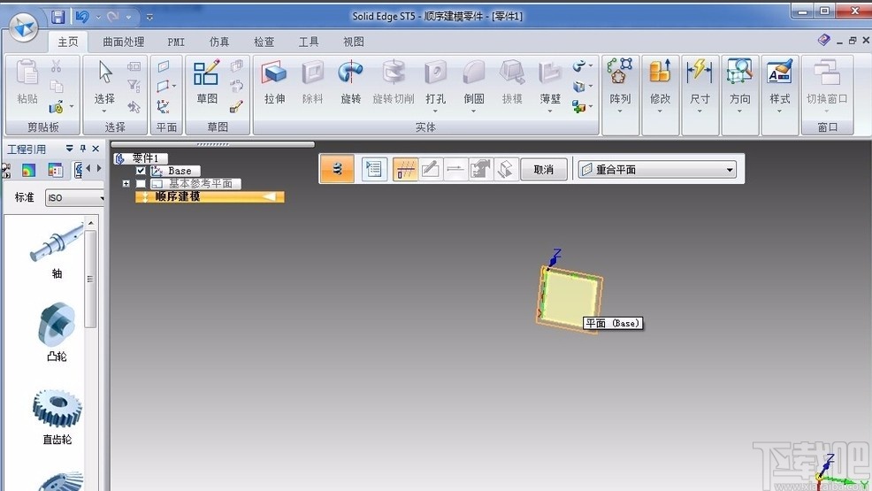
Task: Open the dropdown arrow next to plane-by-points icon
Action: tap(174, 86)
